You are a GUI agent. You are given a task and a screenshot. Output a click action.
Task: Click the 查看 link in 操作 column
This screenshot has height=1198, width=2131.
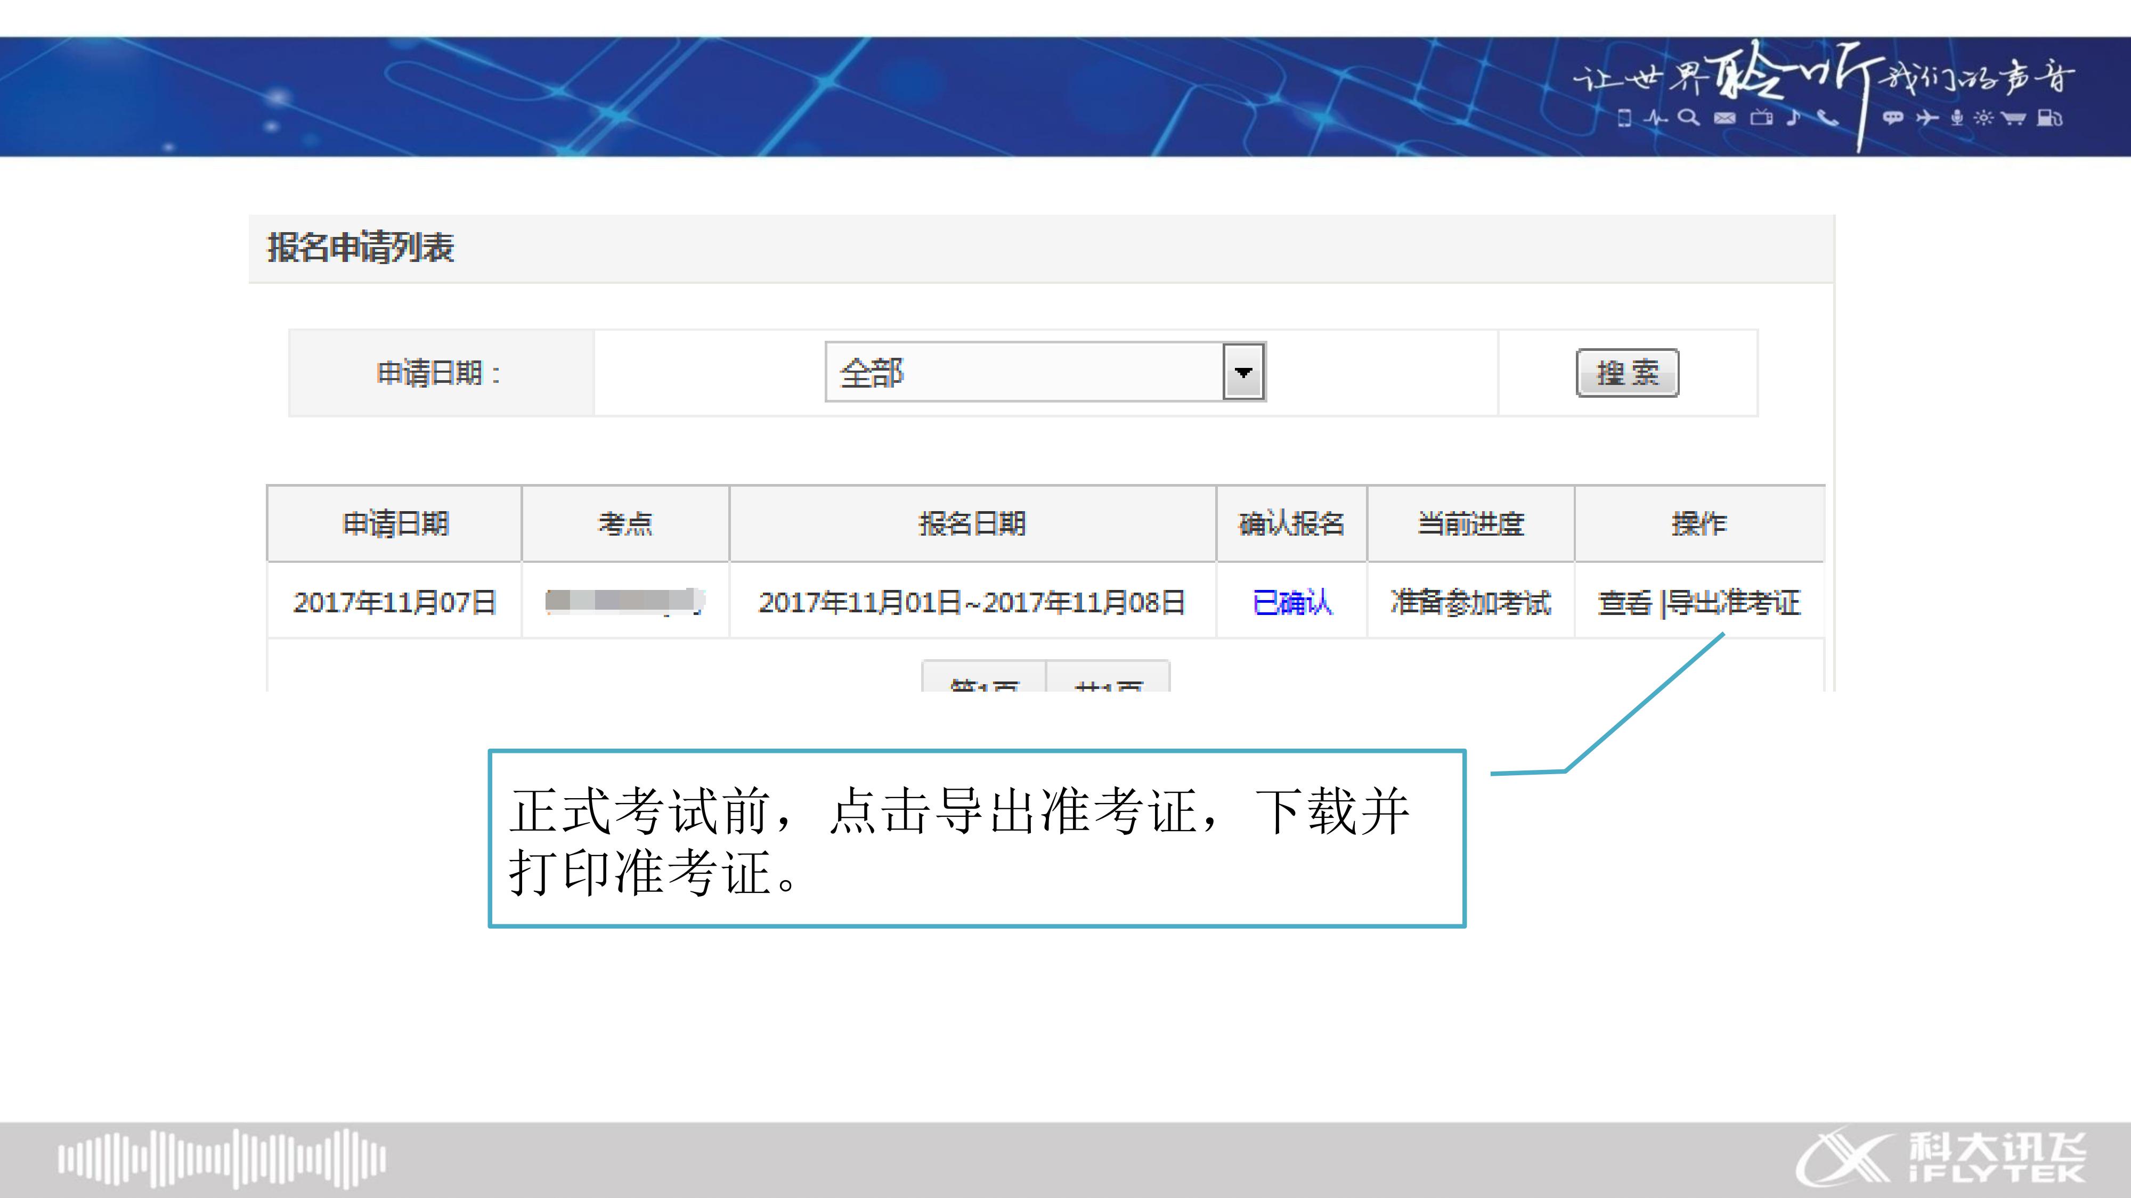(x=1625, y=603)
